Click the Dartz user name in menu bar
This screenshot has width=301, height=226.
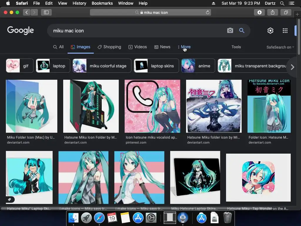(x=270, y=3)
